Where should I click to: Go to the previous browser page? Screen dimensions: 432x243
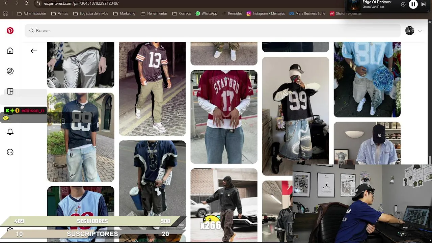[x=5, y=3]
